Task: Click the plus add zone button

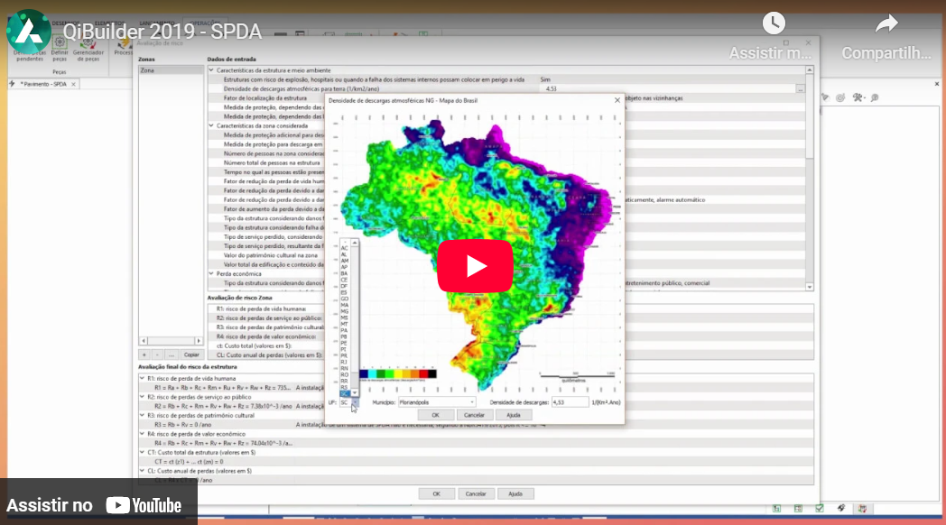Action: pos(144,355)
